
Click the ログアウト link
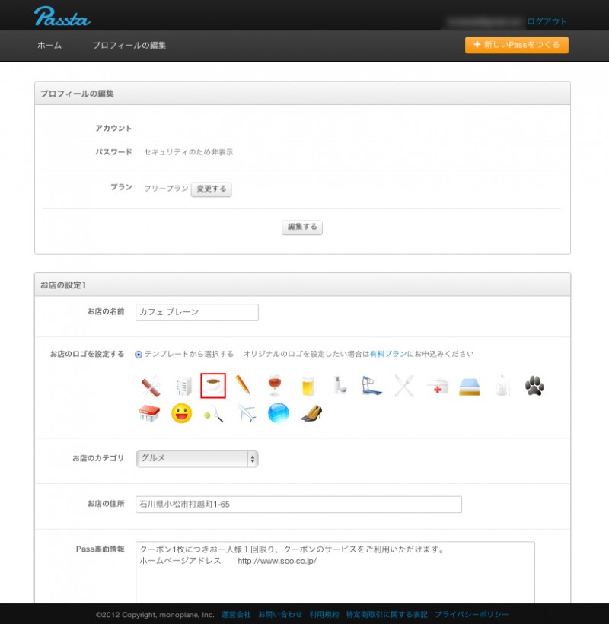point(547,21)
